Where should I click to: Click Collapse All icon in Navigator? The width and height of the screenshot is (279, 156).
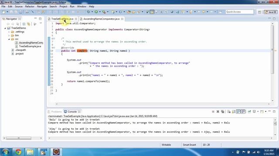(x=24, y=24)
